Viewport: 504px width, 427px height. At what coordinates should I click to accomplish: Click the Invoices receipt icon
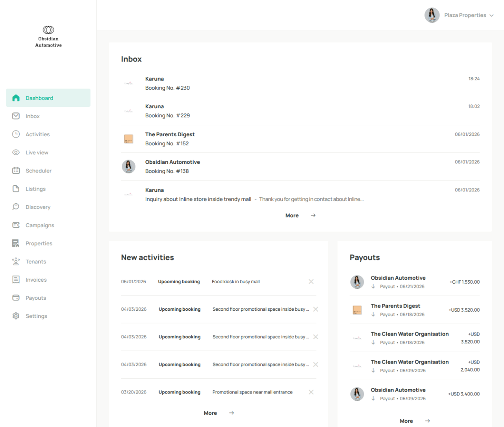pos(16,279)
